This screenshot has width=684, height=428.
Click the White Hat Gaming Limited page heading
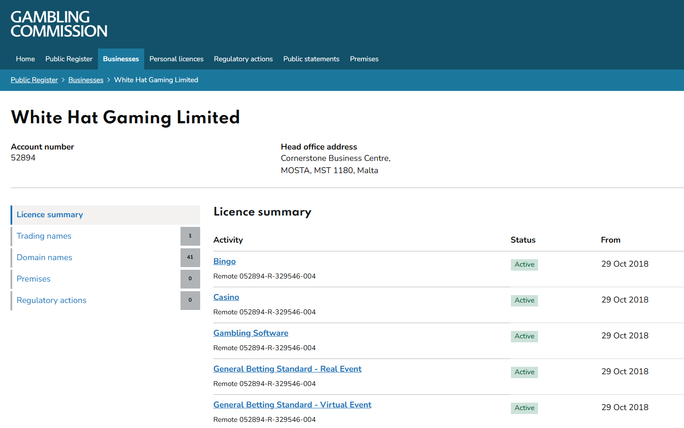tap(125, 118)
